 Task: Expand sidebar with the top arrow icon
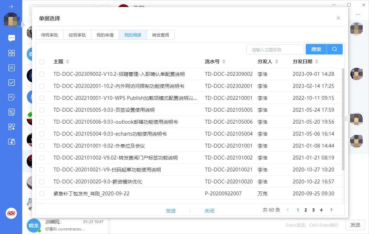(x=11, y=7)
